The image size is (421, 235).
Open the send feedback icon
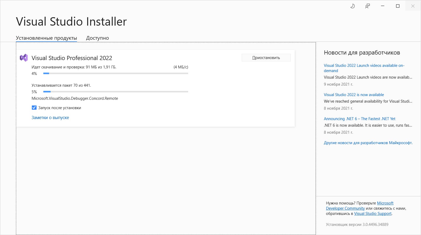[x=367, y=6]
